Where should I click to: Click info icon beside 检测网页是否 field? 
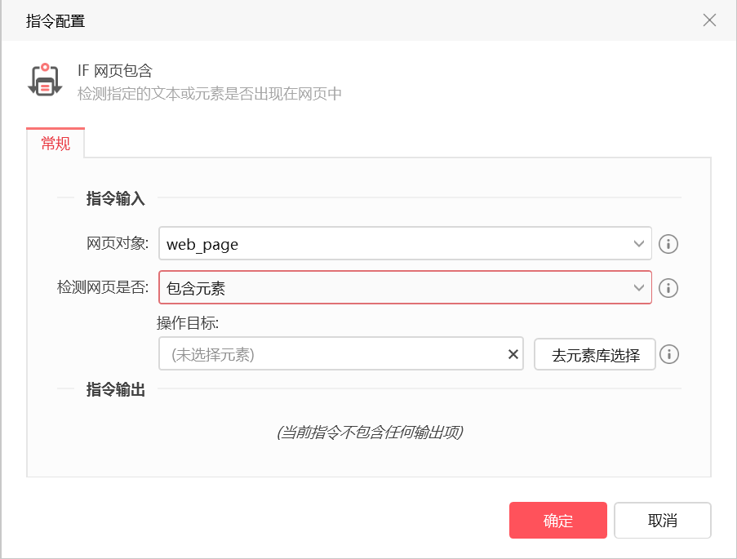(x=668, y=288)
